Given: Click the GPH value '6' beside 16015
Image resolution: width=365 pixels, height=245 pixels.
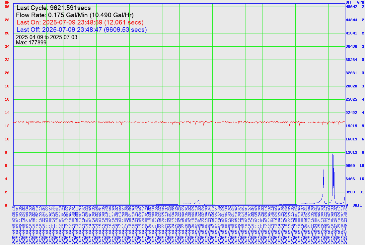Looking at the screenshot, I should coord(363,139).
